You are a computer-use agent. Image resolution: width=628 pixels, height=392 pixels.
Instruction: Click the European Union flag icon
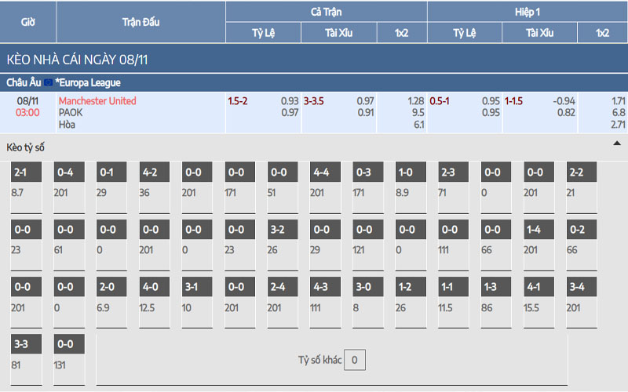click(x=48, y=82)
